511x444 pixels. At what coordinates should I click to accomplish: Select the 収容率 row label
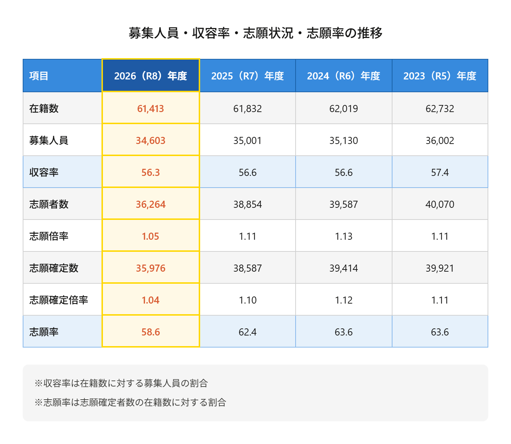(x=44, y=172)
